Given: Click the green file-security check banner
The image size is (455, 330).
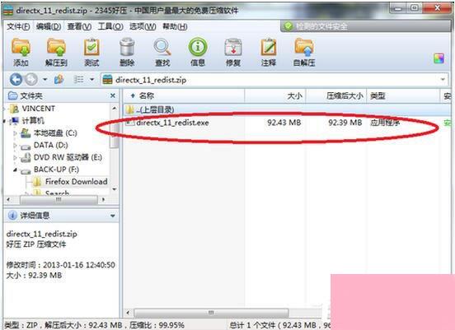Looking at the screenshot, I should coord(365,26).
